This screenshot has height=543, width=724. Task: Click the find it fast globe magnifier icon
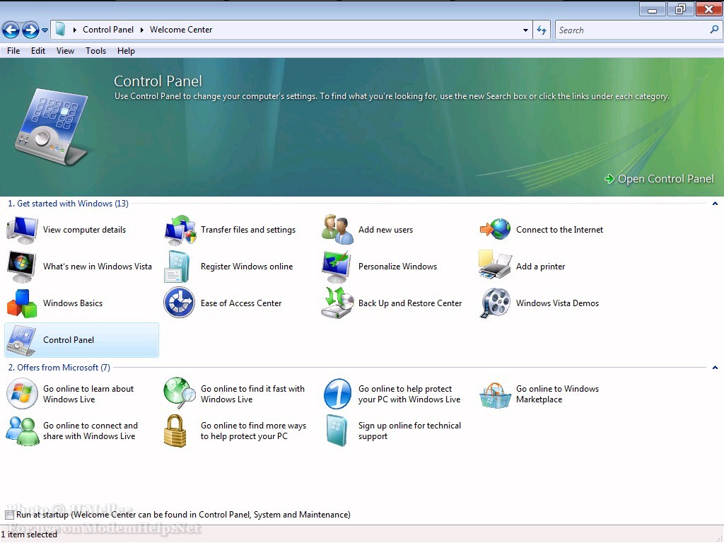point(180,393)
